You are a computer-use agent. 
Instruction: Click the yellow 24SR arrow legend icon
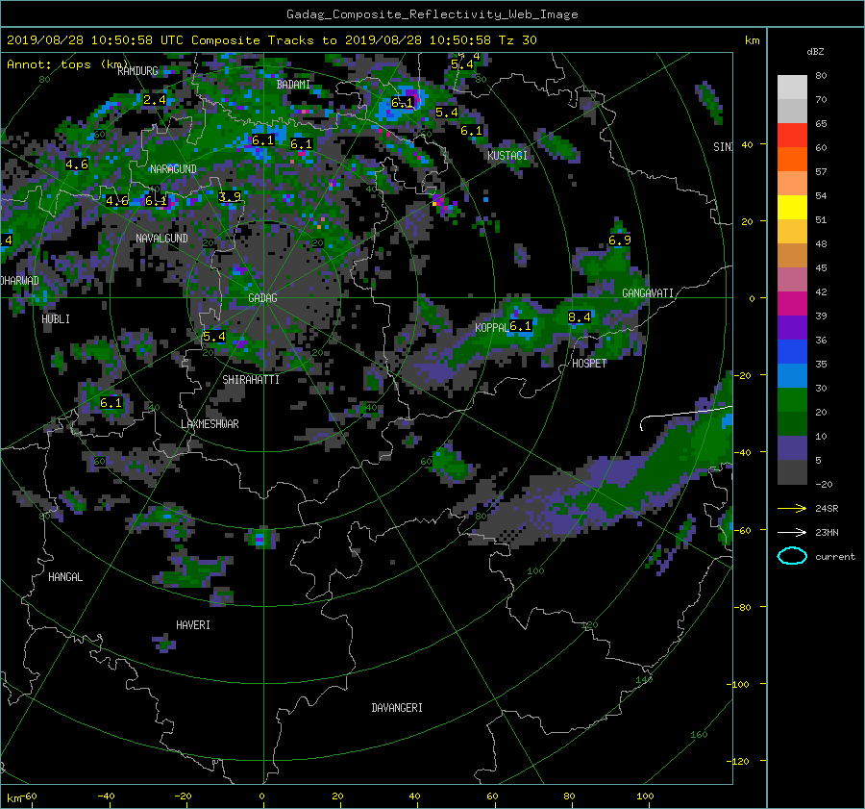(792, 509)
